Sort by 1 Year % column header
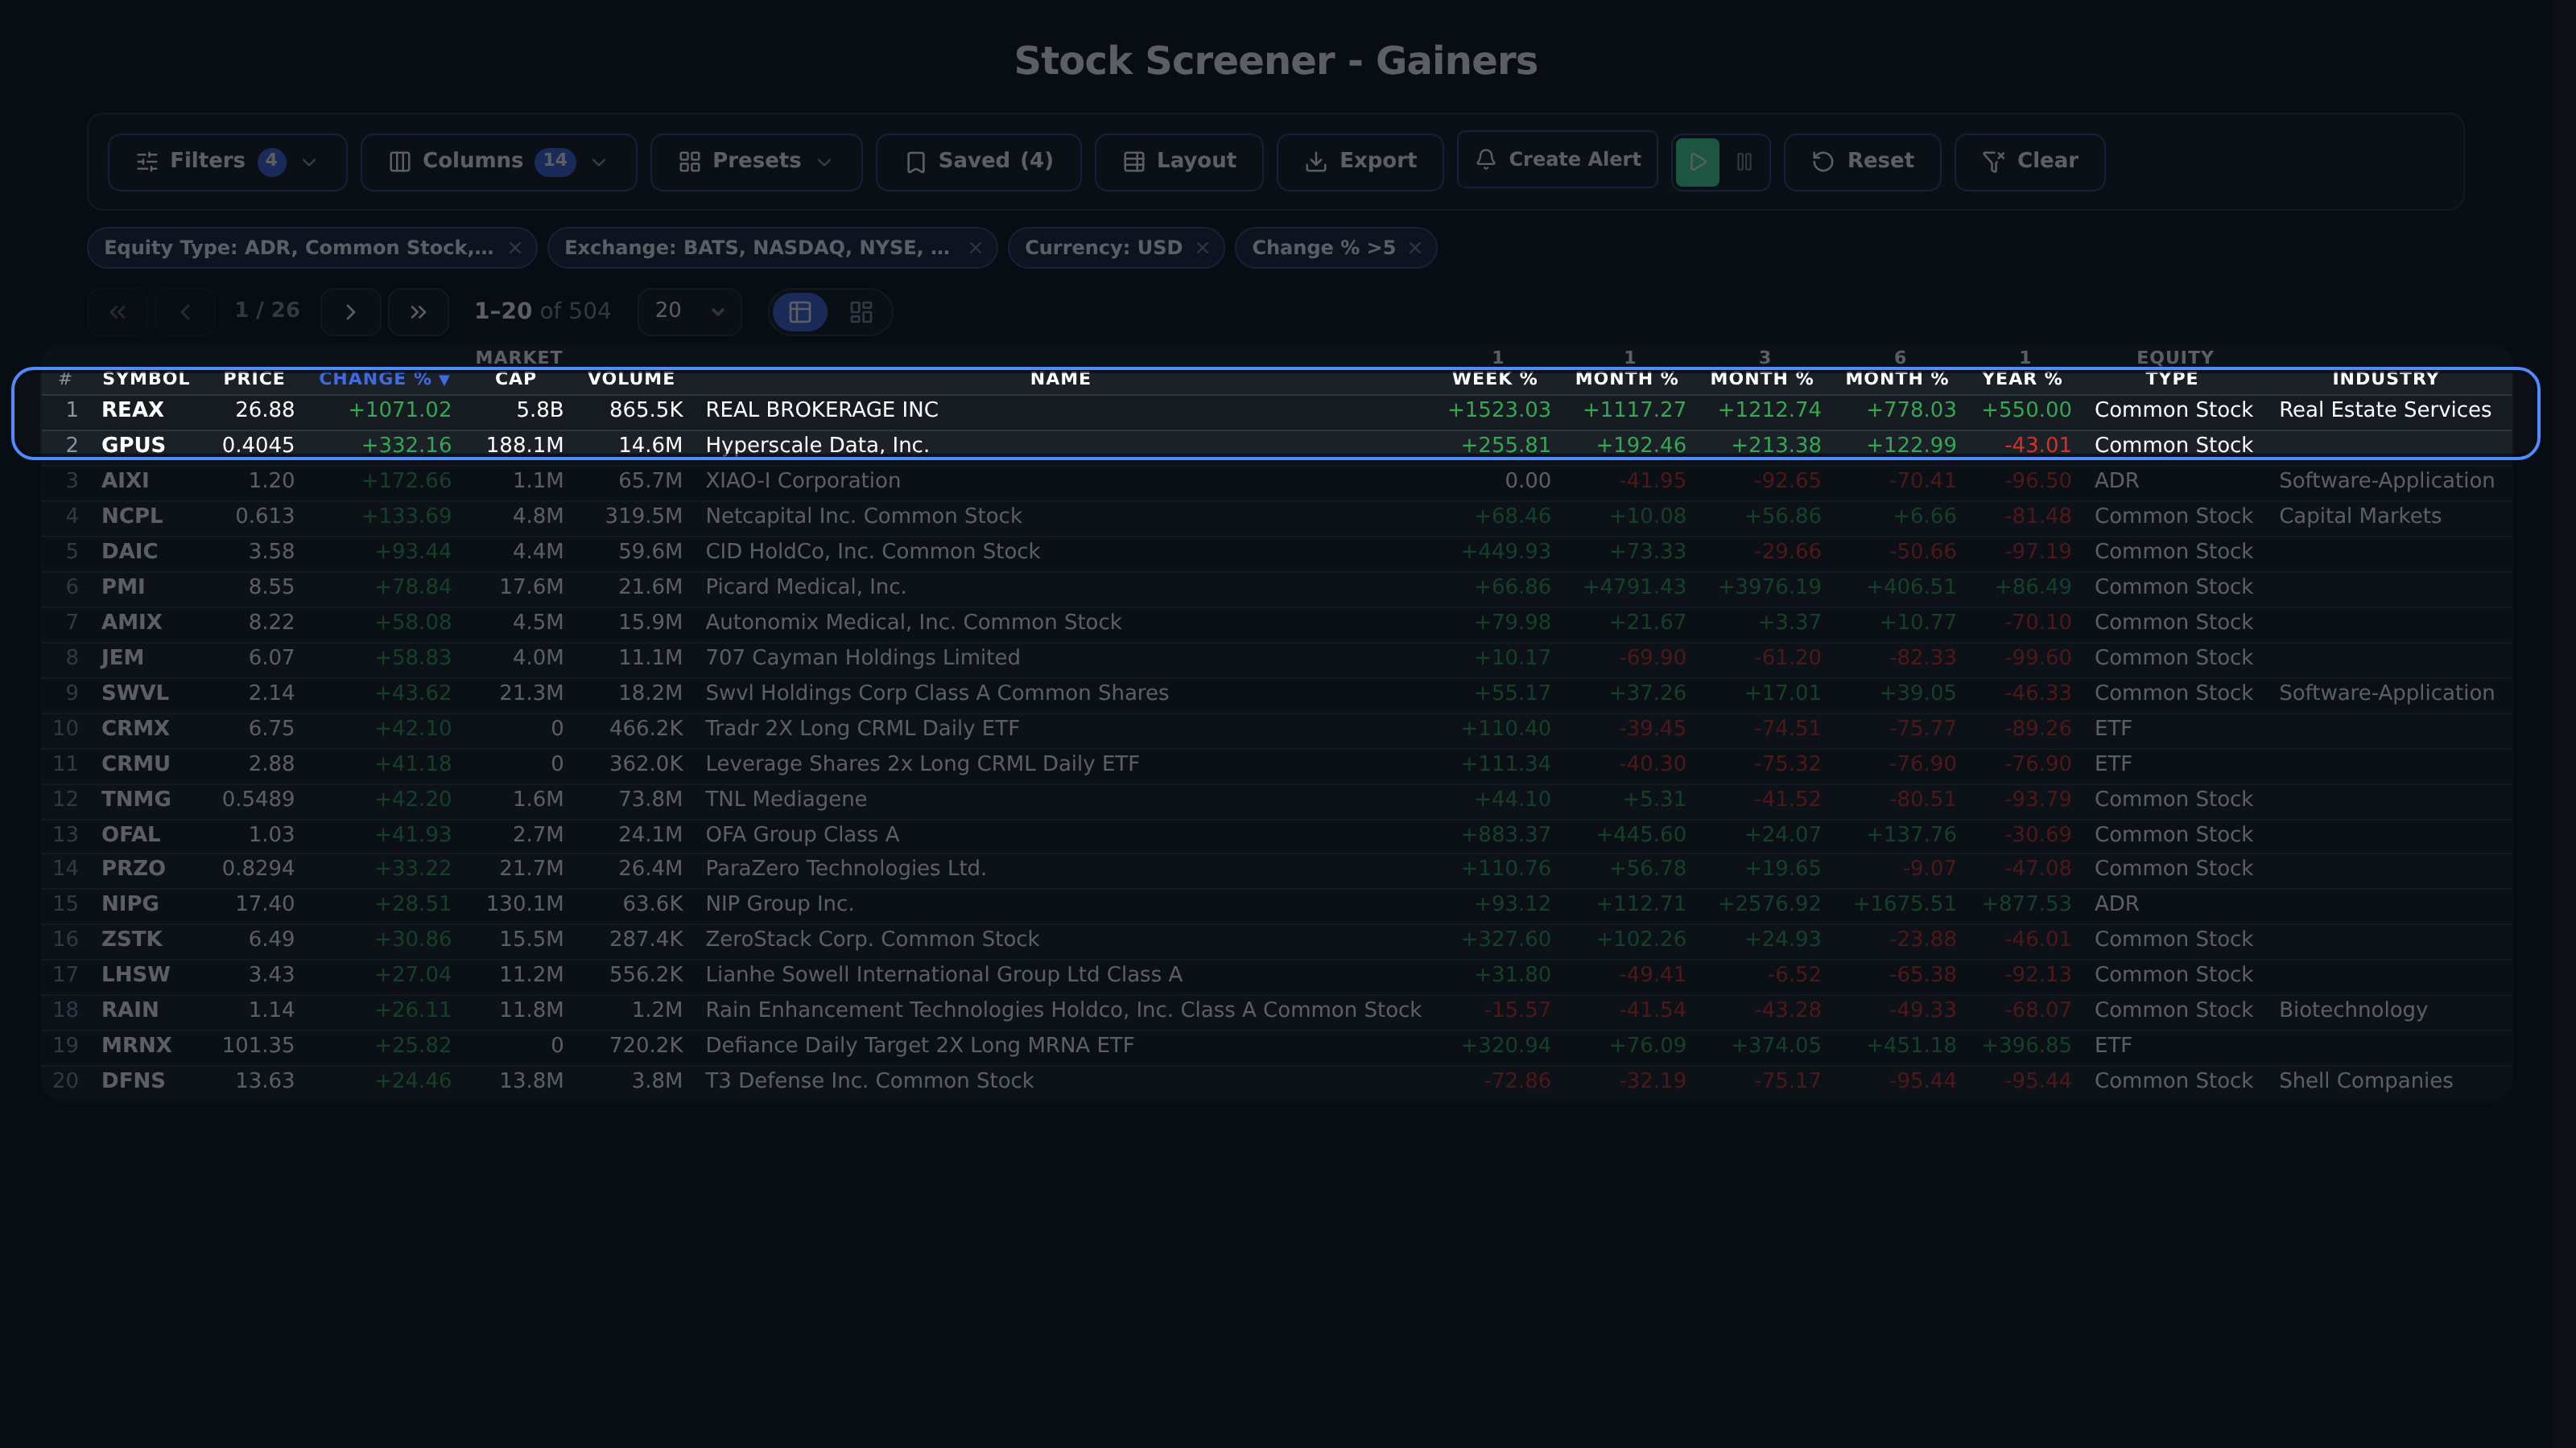Screen dimensions: 2576x1448 tap(2022, 368)
